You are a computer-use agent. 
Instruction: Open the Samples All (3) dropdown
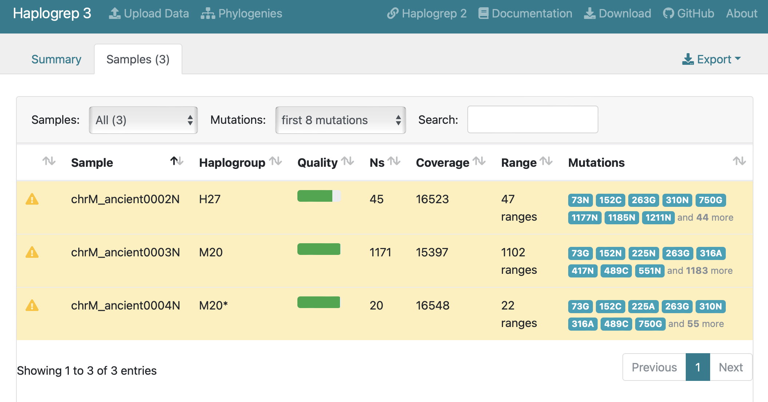click(x=143, y=120)
